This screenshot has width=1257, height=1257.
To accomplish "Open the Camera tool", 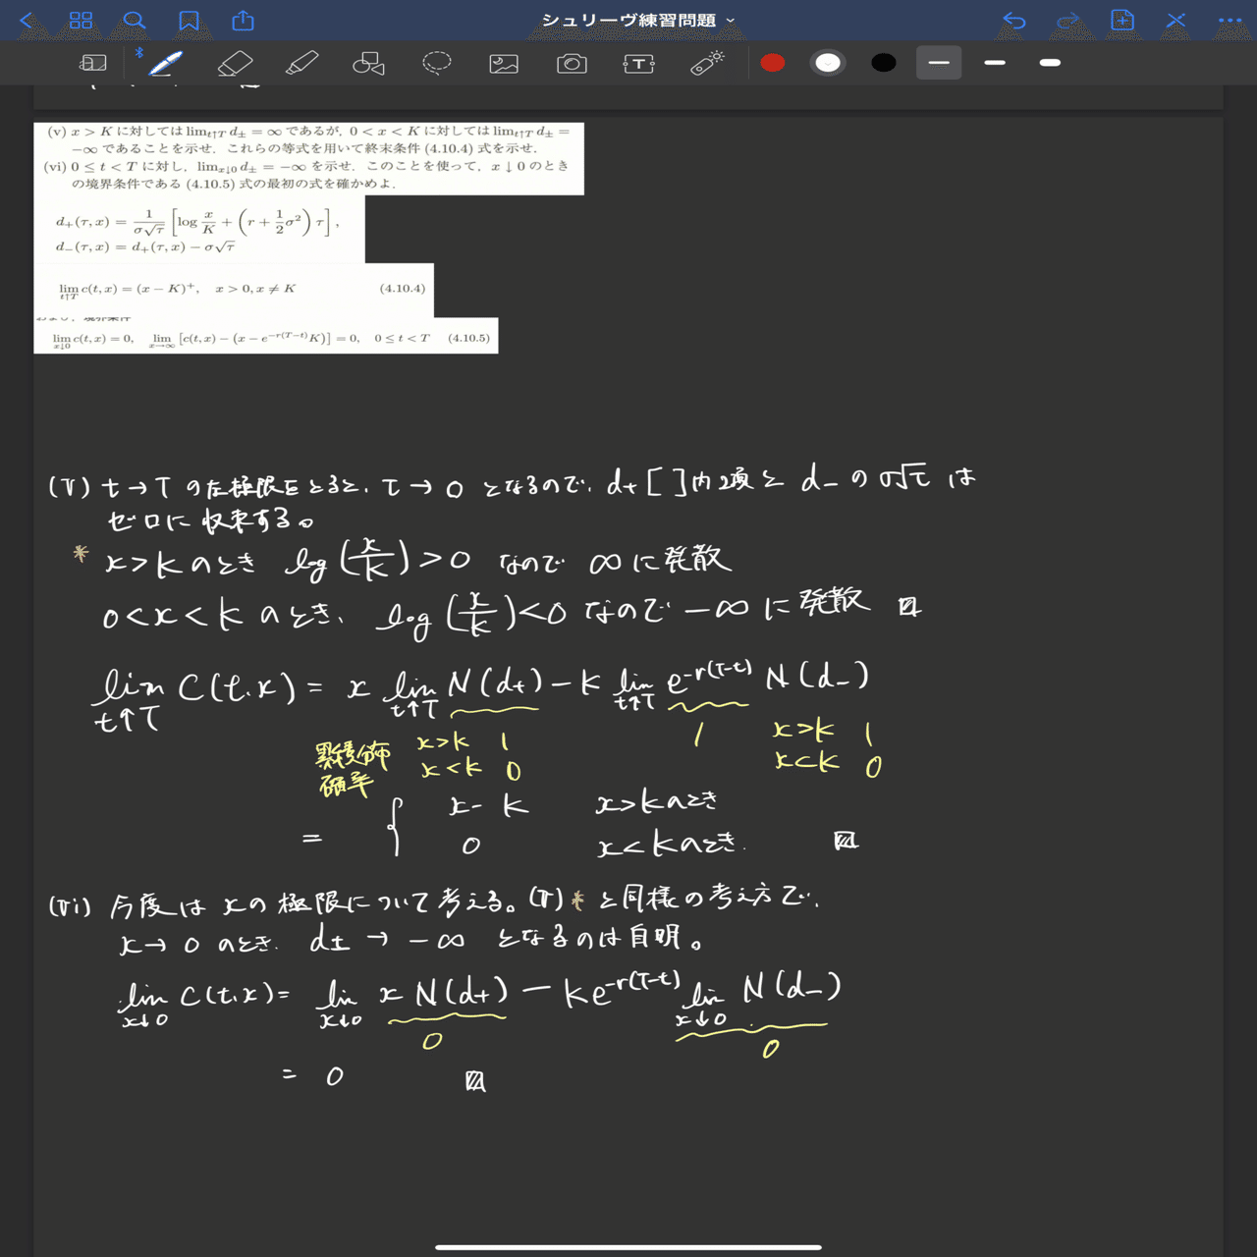I will pos(572,64).
